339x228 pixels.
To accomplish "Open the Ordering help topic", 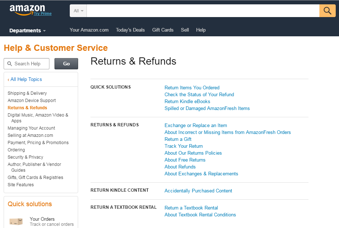I will click(x=16, y=150).
